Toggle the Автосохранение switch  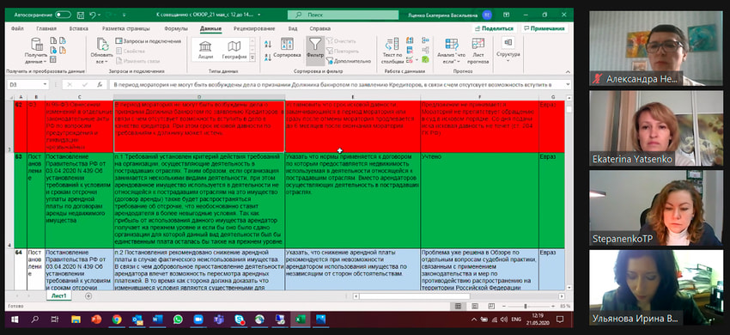click(x=63, y=15)
